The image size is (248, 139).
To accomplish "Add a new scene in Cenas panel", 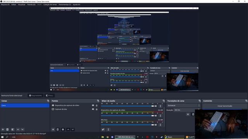I will pyautogui.click(x=3, y=129).
